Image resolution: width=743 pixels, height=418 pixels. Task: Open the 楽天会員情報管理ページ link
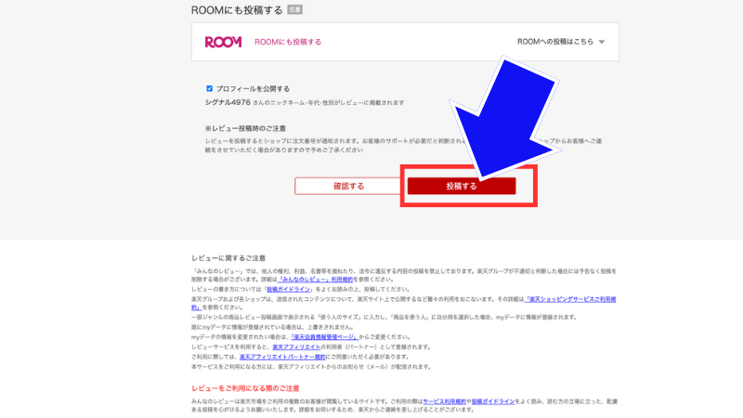tap(324, 337)
